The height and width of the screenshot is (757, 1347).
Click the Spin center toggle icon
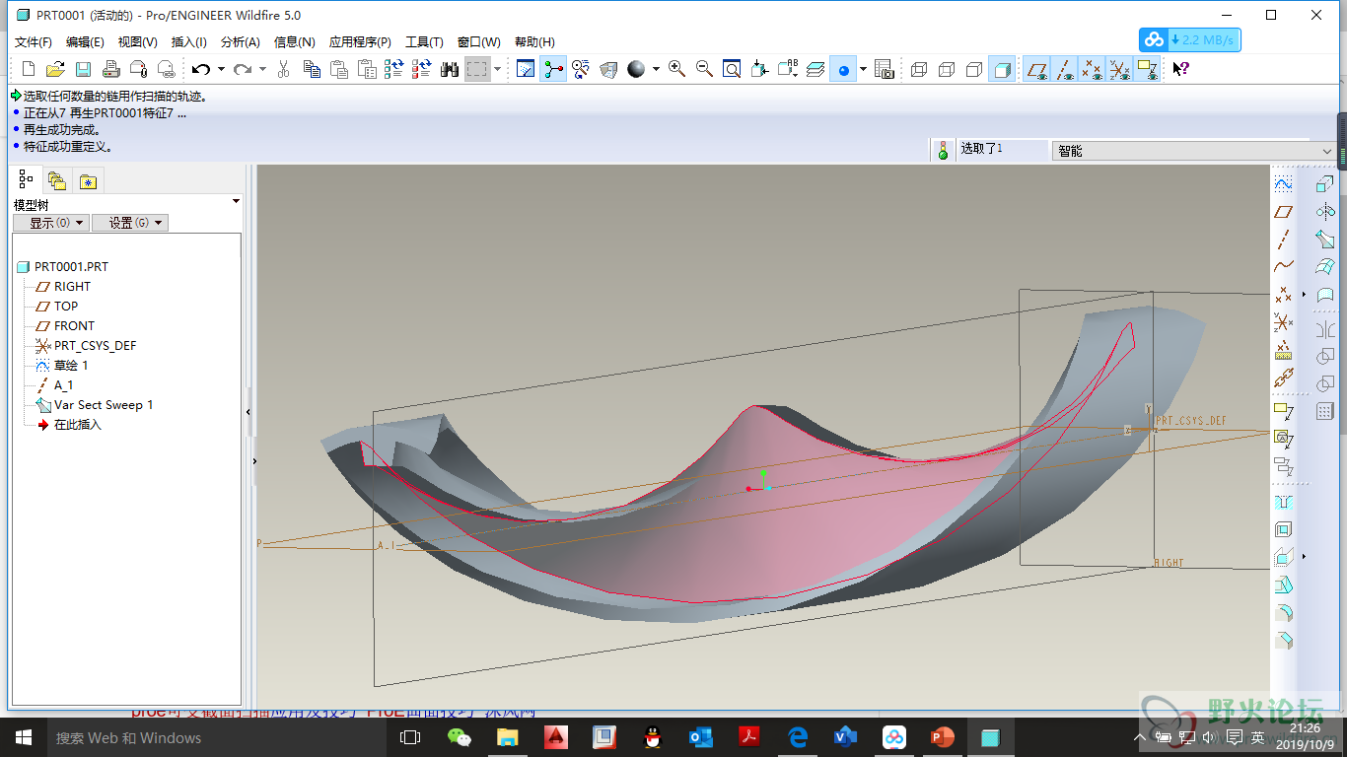(x=553, y=69)
